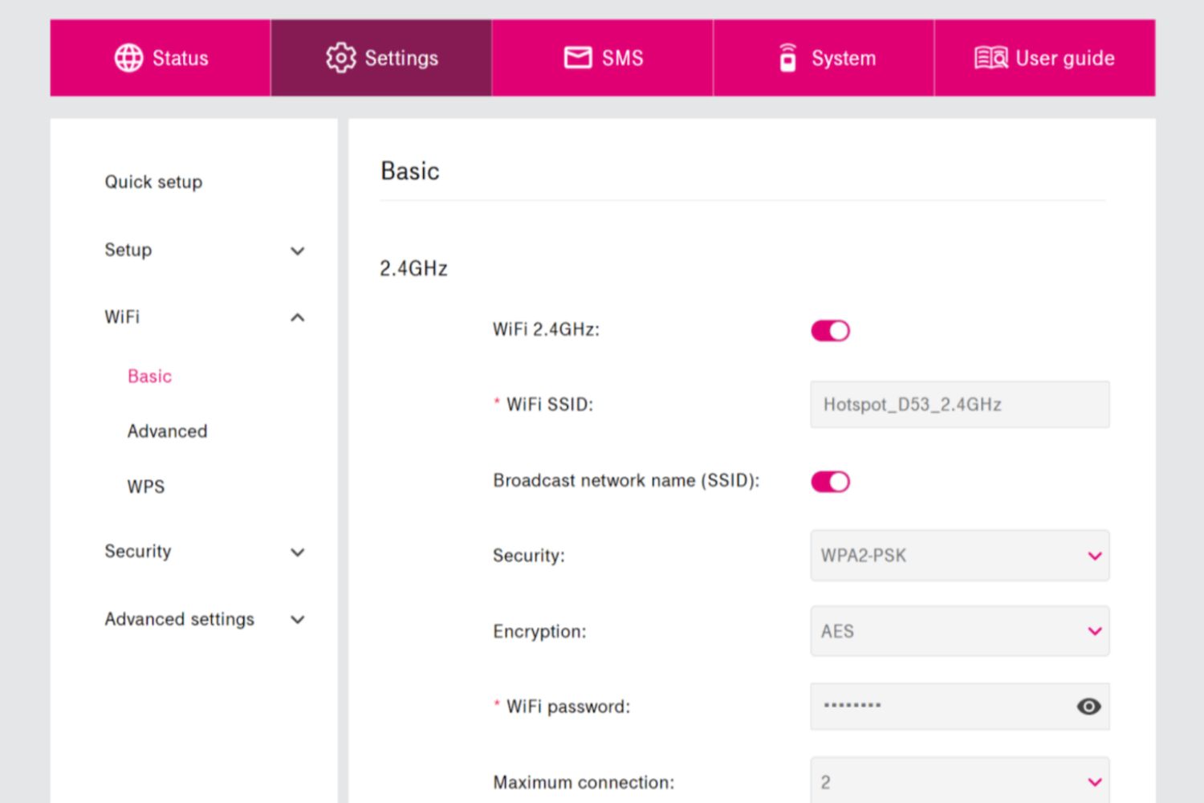Click the gear icon on the Settings tab
This screenshot has height=803, width=1204.
coord(340,57)
